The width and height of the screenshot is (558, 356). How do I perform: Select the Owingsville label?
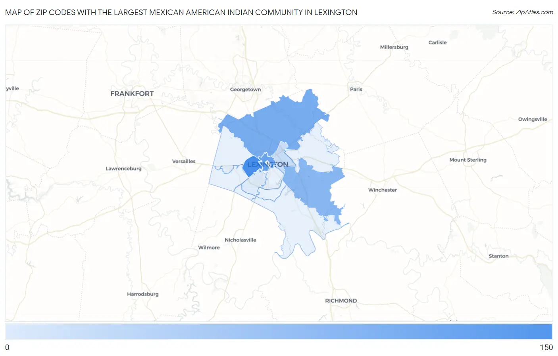(x=533, y=119)
